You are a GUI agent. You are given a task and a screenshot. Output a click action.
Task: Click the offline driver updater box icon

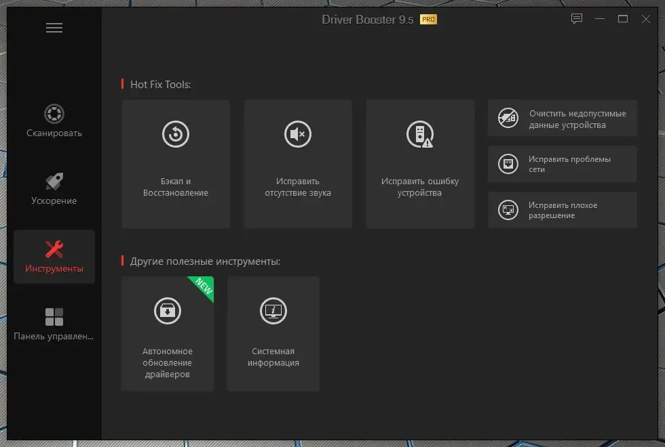tap(168, 311)
